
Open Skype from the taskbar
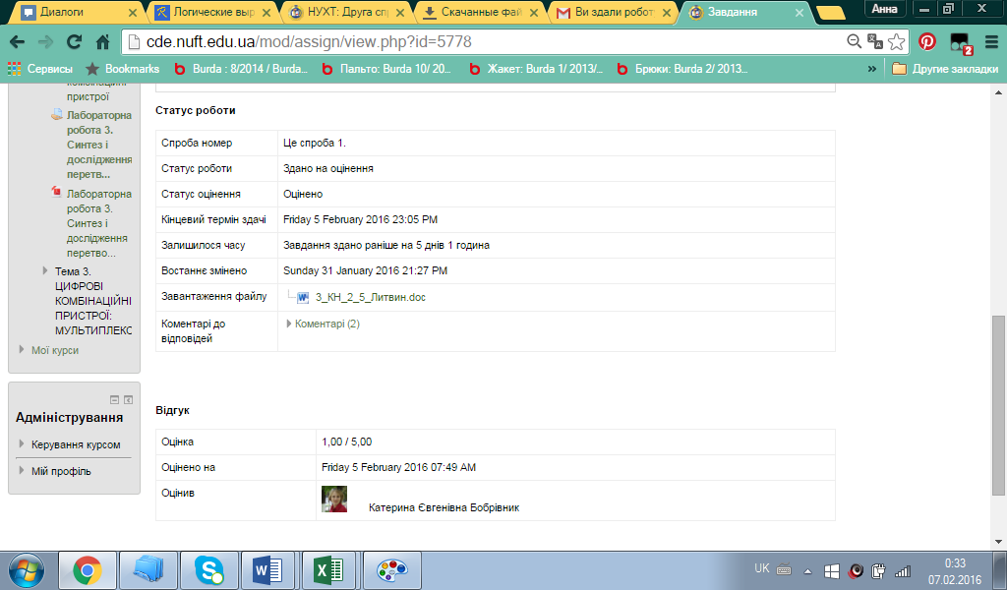click(207, 569)
